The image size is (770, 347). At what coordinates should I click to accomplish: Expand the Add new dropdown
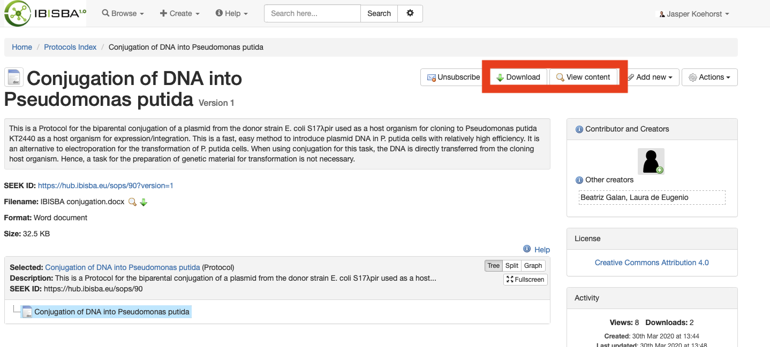tap(650, 77)
